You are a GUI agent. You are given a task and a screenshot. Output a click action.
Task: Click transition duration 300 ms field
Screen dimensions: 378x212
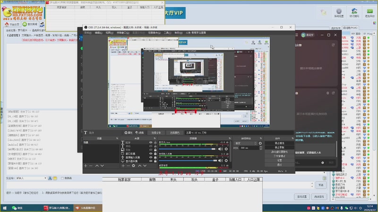click(x=249, y=148)
